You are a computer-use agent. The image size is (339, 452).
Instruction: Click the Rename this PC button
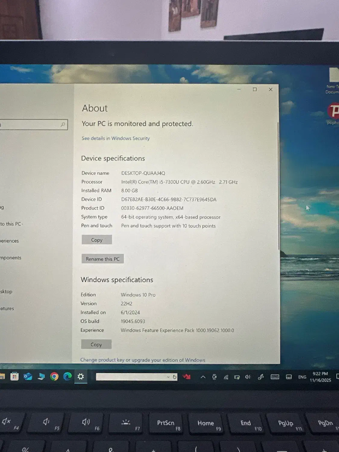point(102,259)
